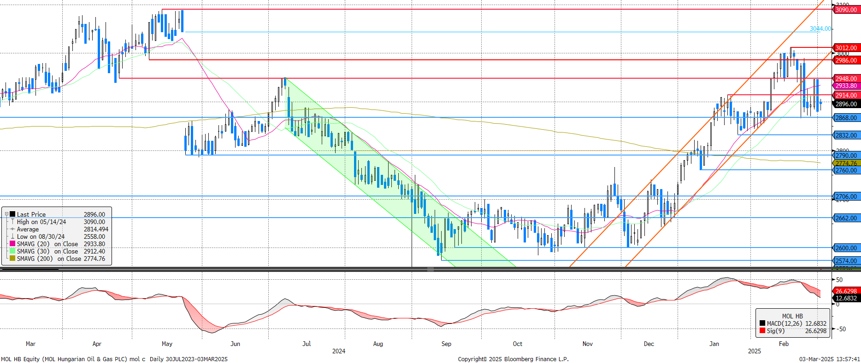This screenshot has width=861, height=363.
Task: Click the 2760.00 blue price tag
Action: (x=847, y=170)
